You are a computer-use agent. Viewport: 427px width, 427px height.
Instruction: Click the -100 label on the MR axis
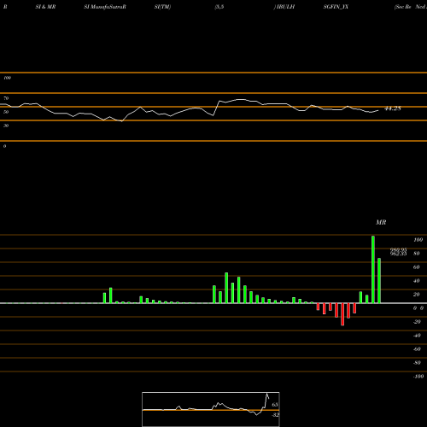418,377
